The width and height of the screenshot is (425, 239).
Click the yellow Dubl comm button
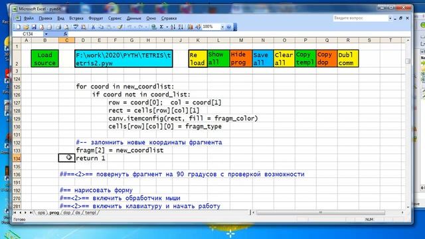point(348,58)
